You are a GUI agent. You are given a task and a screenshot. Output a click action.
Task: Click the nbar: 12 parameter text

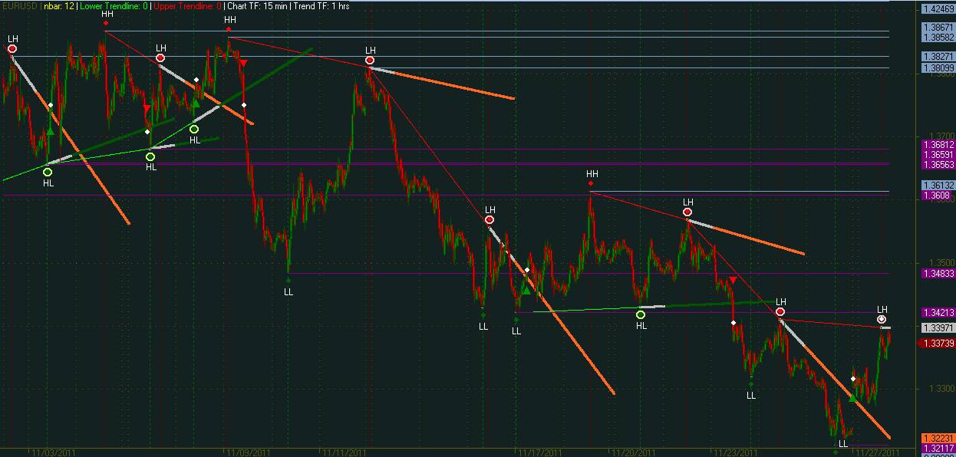pyautogui.click(x=60, y=5)
